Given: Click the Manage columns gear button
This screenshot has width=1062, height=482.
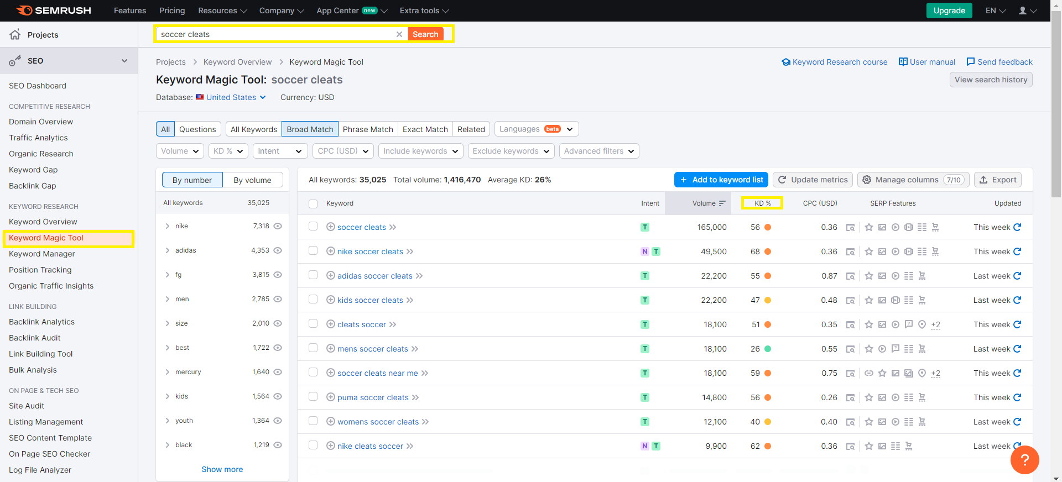Looking at the screenshot, I should click(913, 180).
